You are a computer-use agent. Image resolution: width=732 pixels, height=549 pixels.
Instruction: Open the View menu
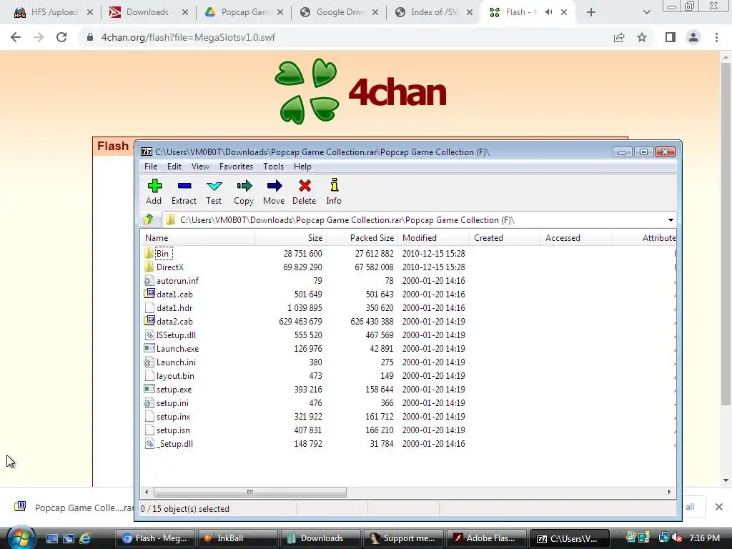(x=200, y=167)
